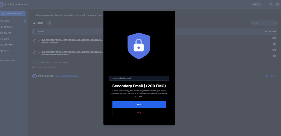
Task: Go to the Sent Mail folder
Action: pos(9,45)
